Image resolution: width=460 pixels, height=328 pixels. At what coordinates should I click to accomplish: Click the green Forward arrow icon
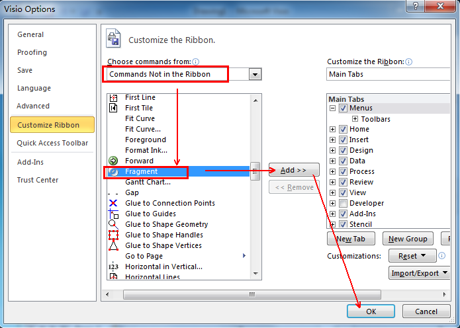click(x=113, y=161)
